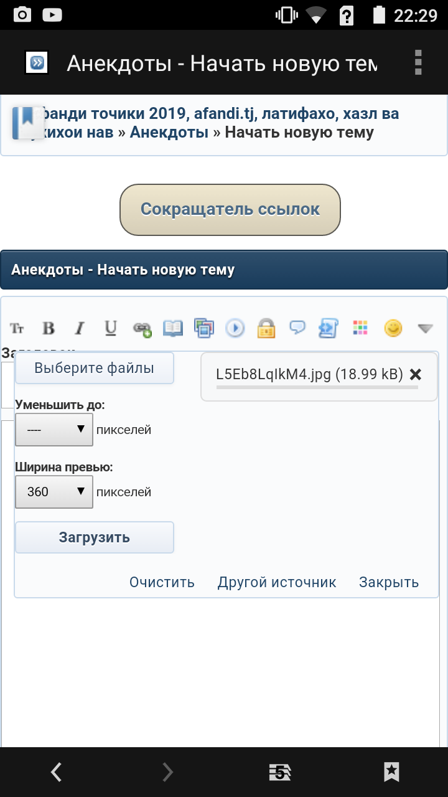Click the padlock hidden-text icon

coord(266,328)
